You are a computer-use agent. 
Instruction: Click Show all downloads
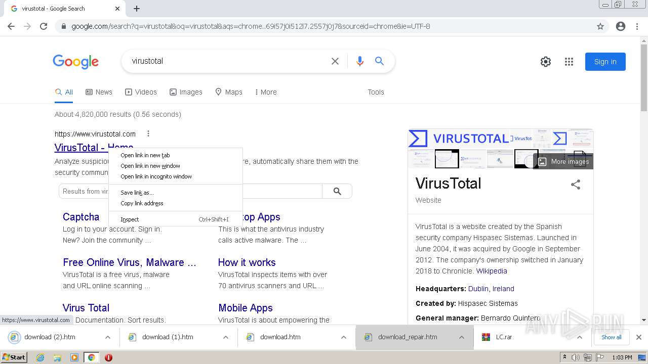(x=612, y=337)
